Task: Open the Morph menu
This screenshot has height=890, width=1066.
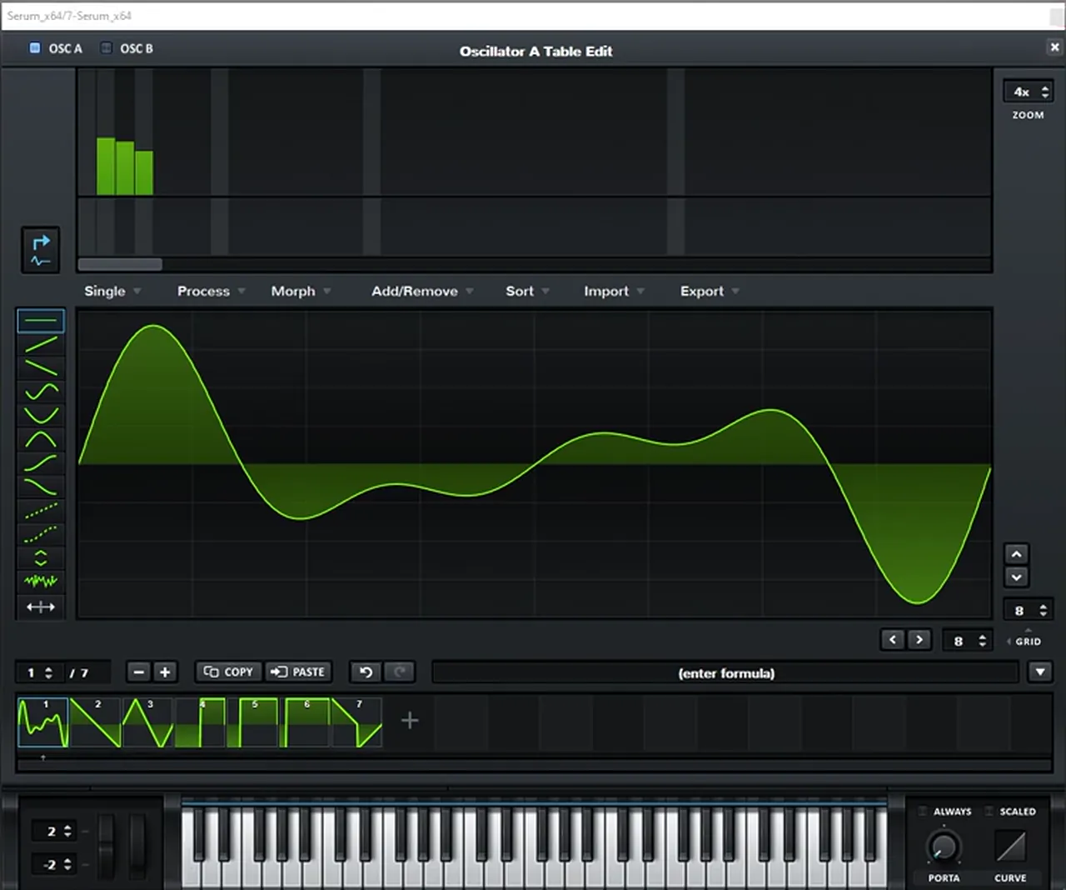Action: point(301,291)
